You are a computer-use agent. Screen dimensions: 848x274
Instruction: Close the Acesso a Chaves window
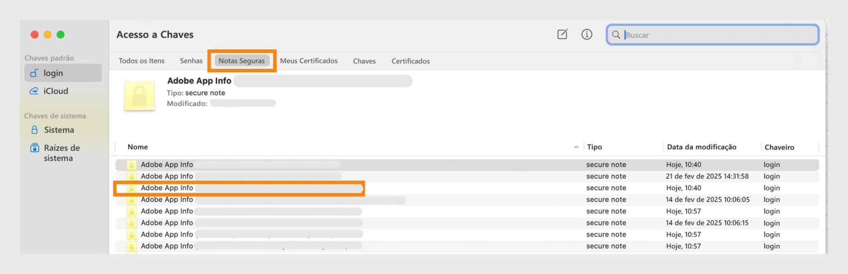point(34,34)
